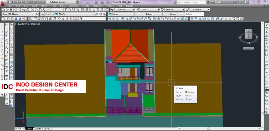Click the Plot printer icon in Standard toolbar

[16, 10]
